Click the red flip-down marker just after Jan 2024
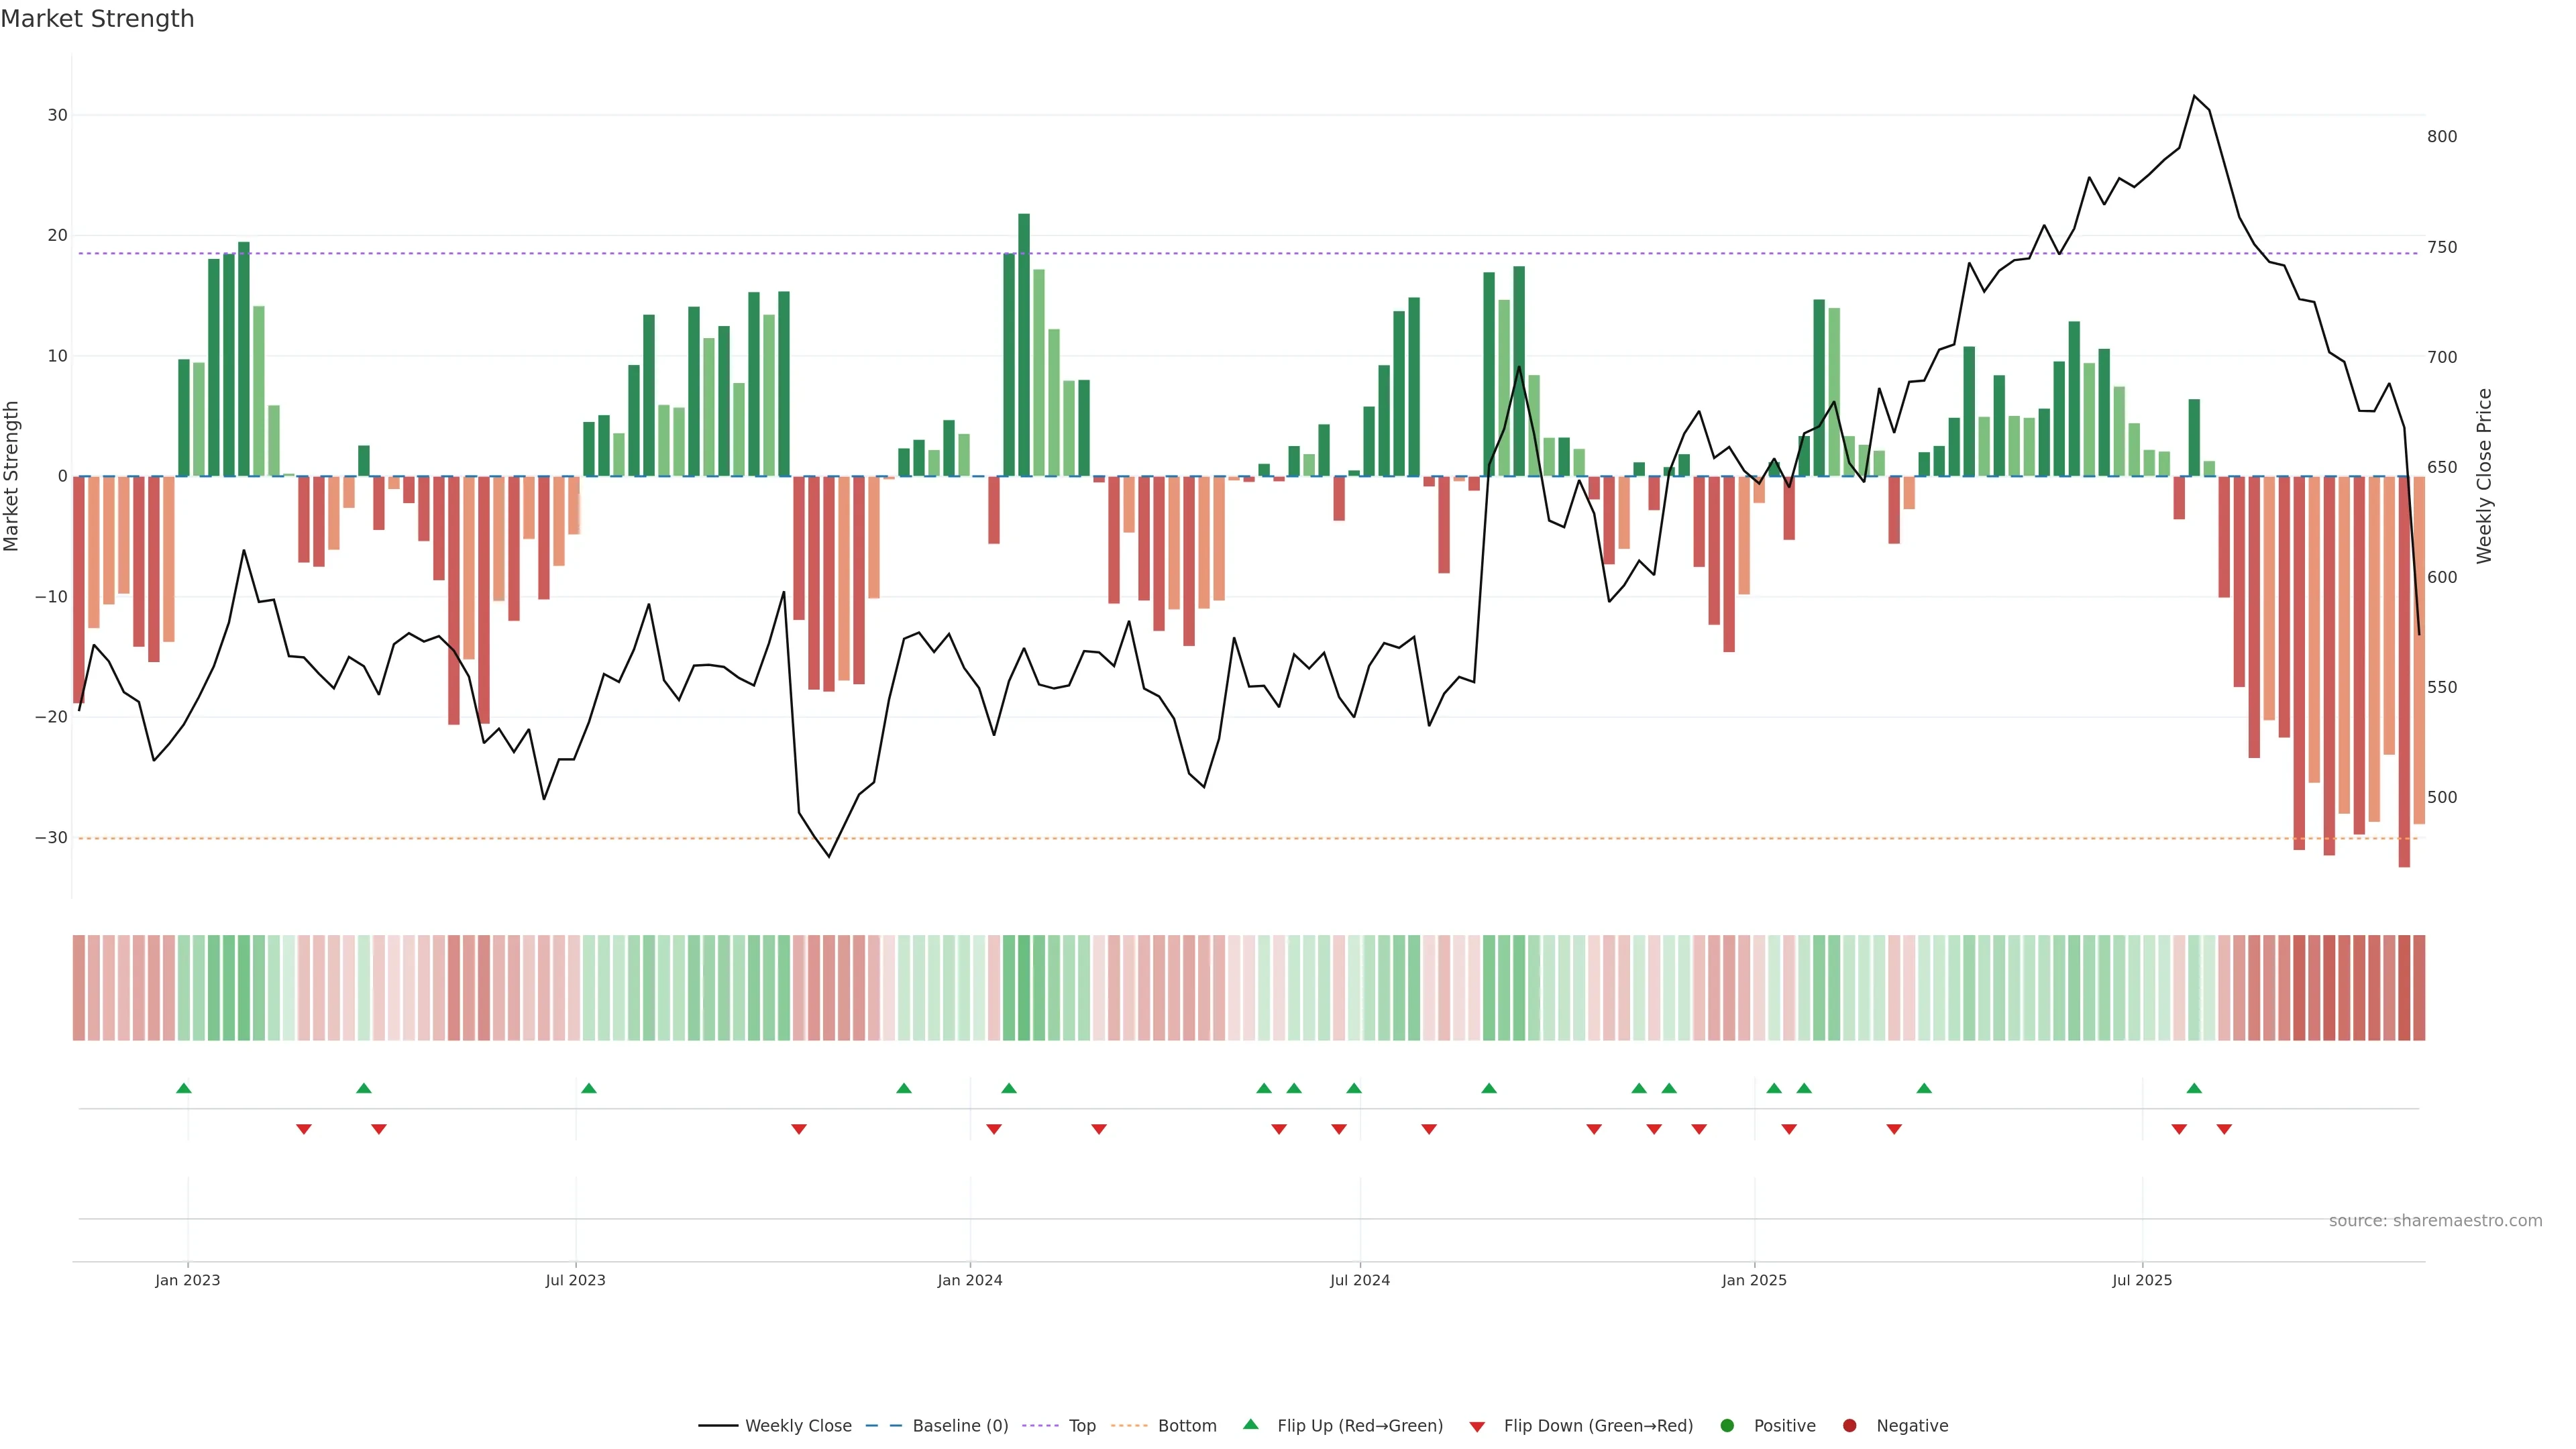This screenshot has width=2576, height=1449. click(994, 1129)
